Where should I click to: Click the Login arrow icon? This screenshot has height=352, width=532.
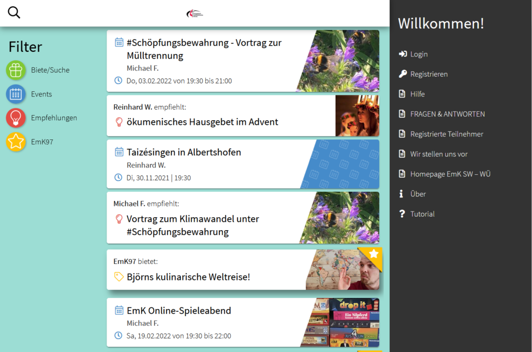click(x=402, y=54)
